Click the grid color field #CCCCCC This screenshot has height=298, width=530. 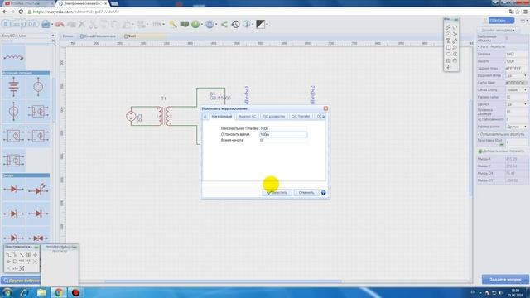[x=517, y=83]
